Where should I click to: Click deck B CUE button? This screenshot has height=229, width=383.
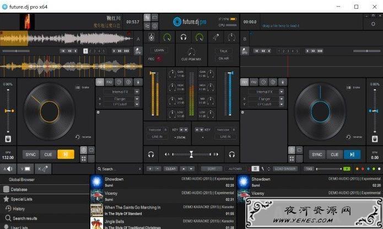tap(335, 155)
